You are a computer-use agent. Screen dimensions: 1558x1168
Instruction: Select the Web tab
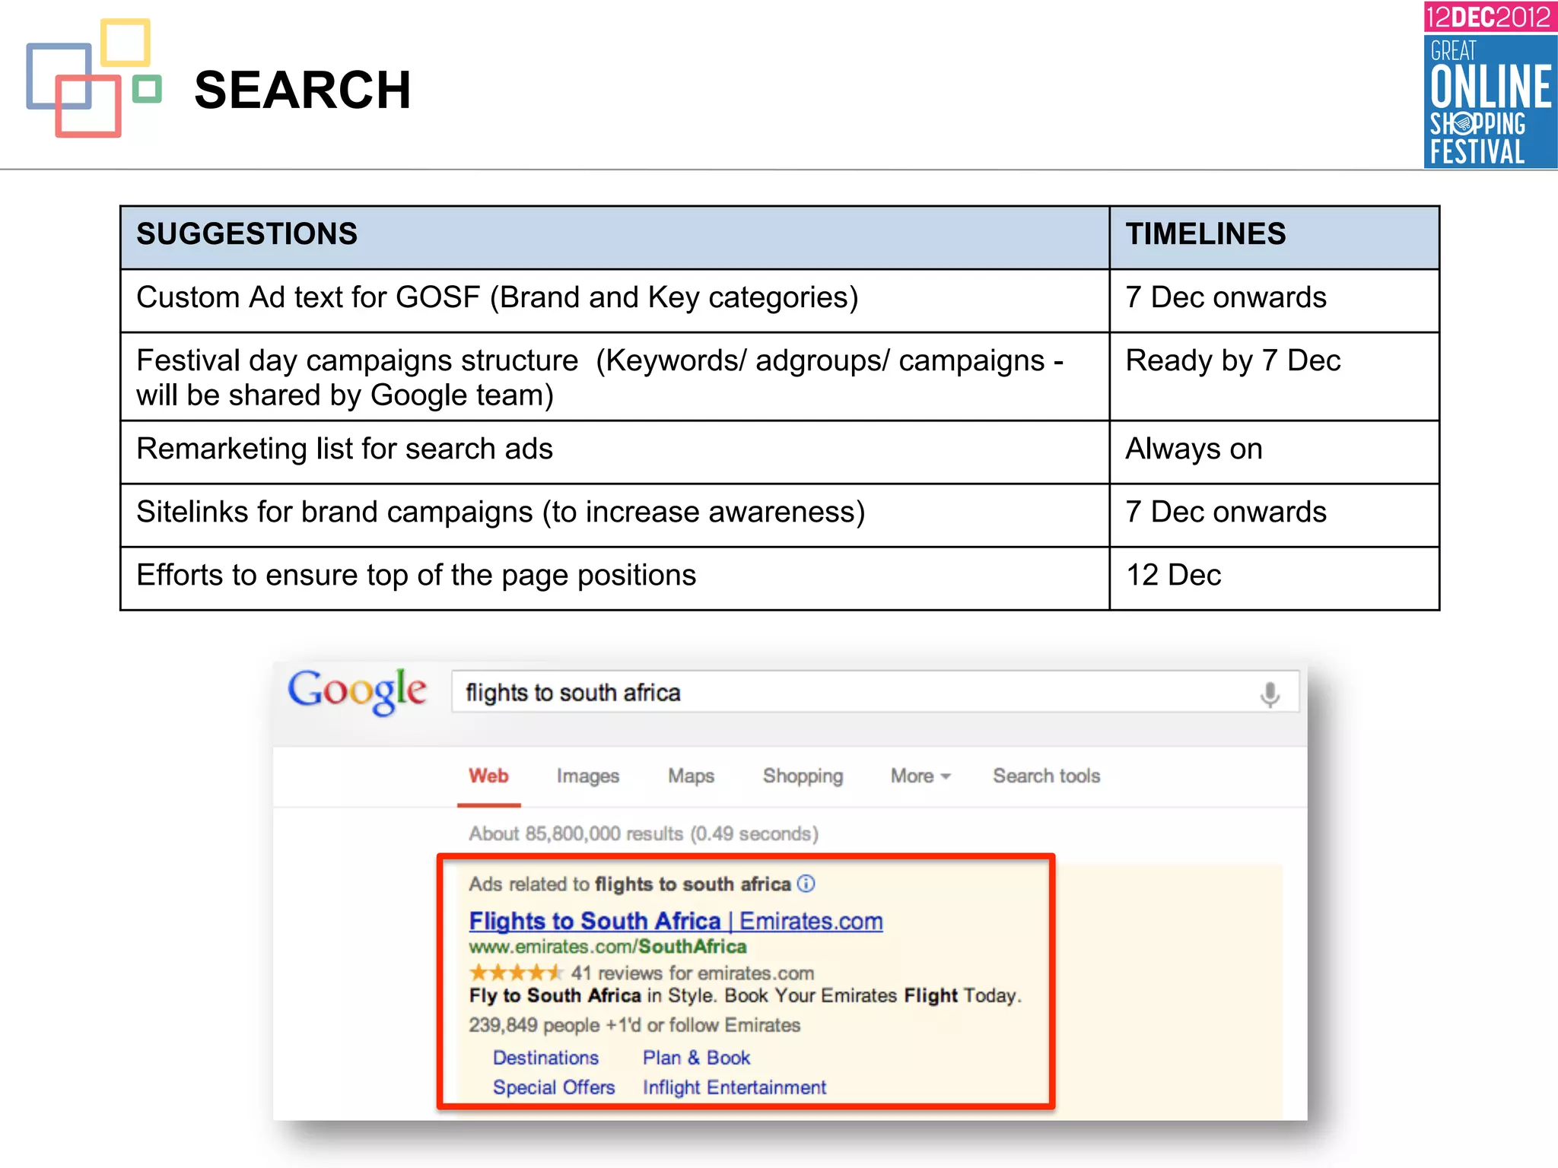tap(488, 776)
